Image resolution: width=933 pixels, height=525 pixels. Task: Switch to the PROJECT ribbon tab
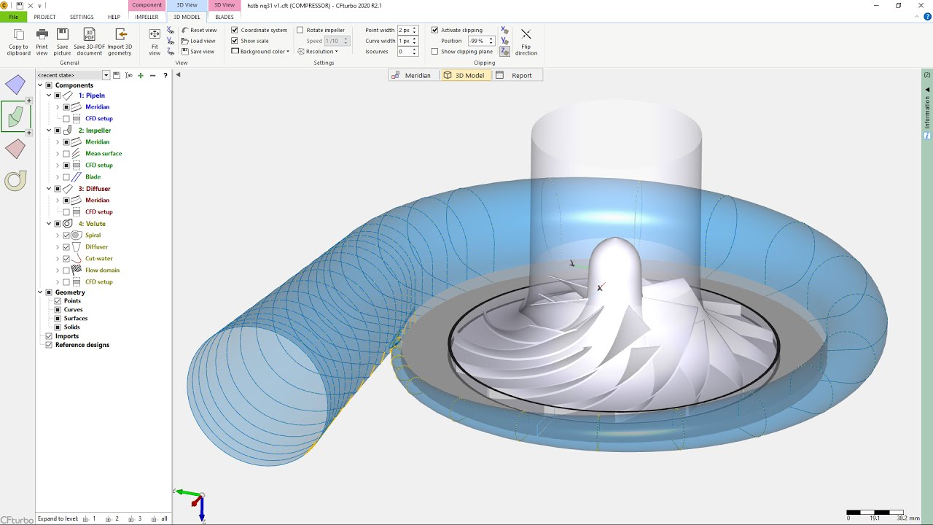(x=44, y=17)
